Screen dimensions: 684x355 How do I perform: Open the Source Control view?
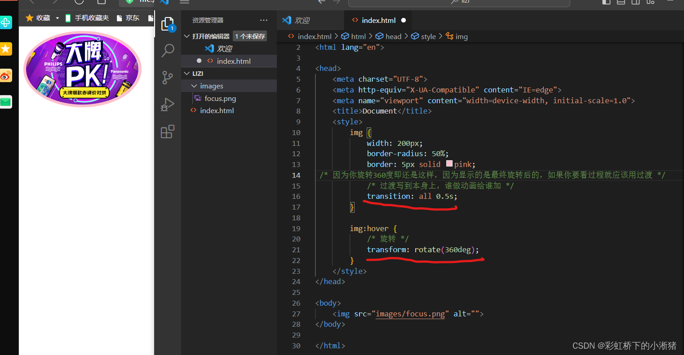pyautogui.click(x=167, y=77)
